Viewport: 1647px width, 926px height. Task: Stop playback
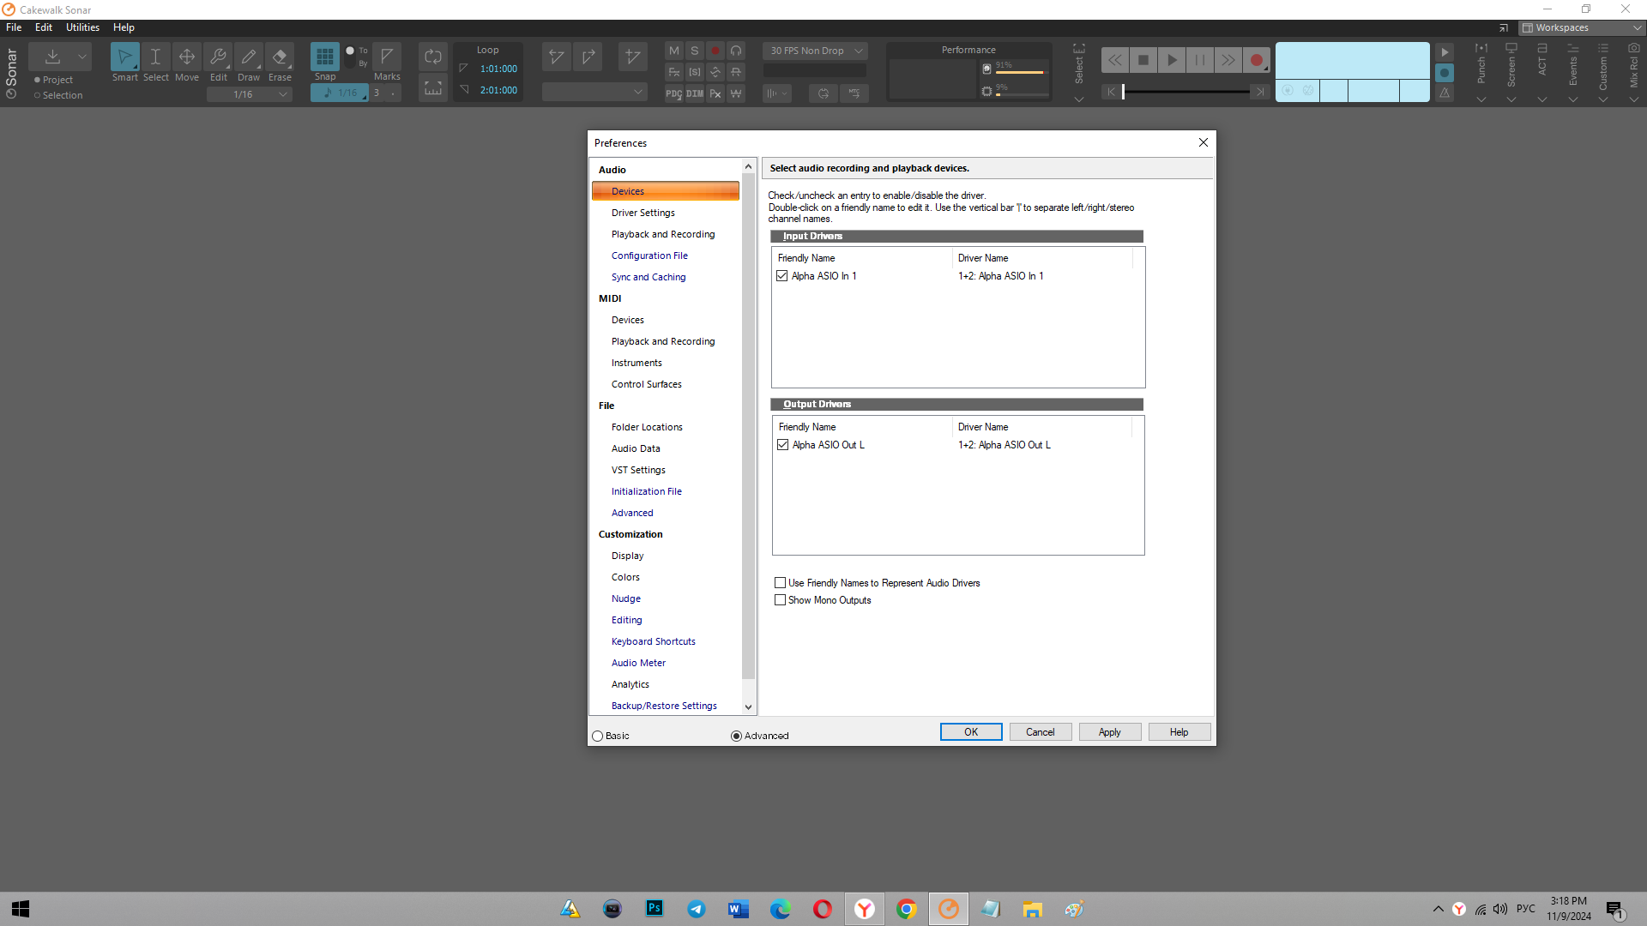1143,60
